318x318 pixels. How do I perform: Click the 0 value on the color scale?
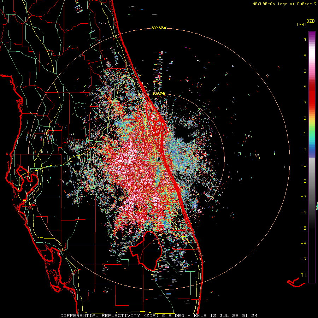(x=305, y=150)
